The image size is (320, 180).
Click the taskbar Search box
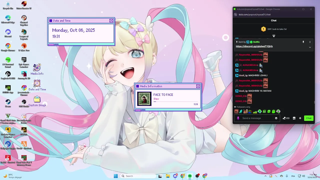point(138,176)
